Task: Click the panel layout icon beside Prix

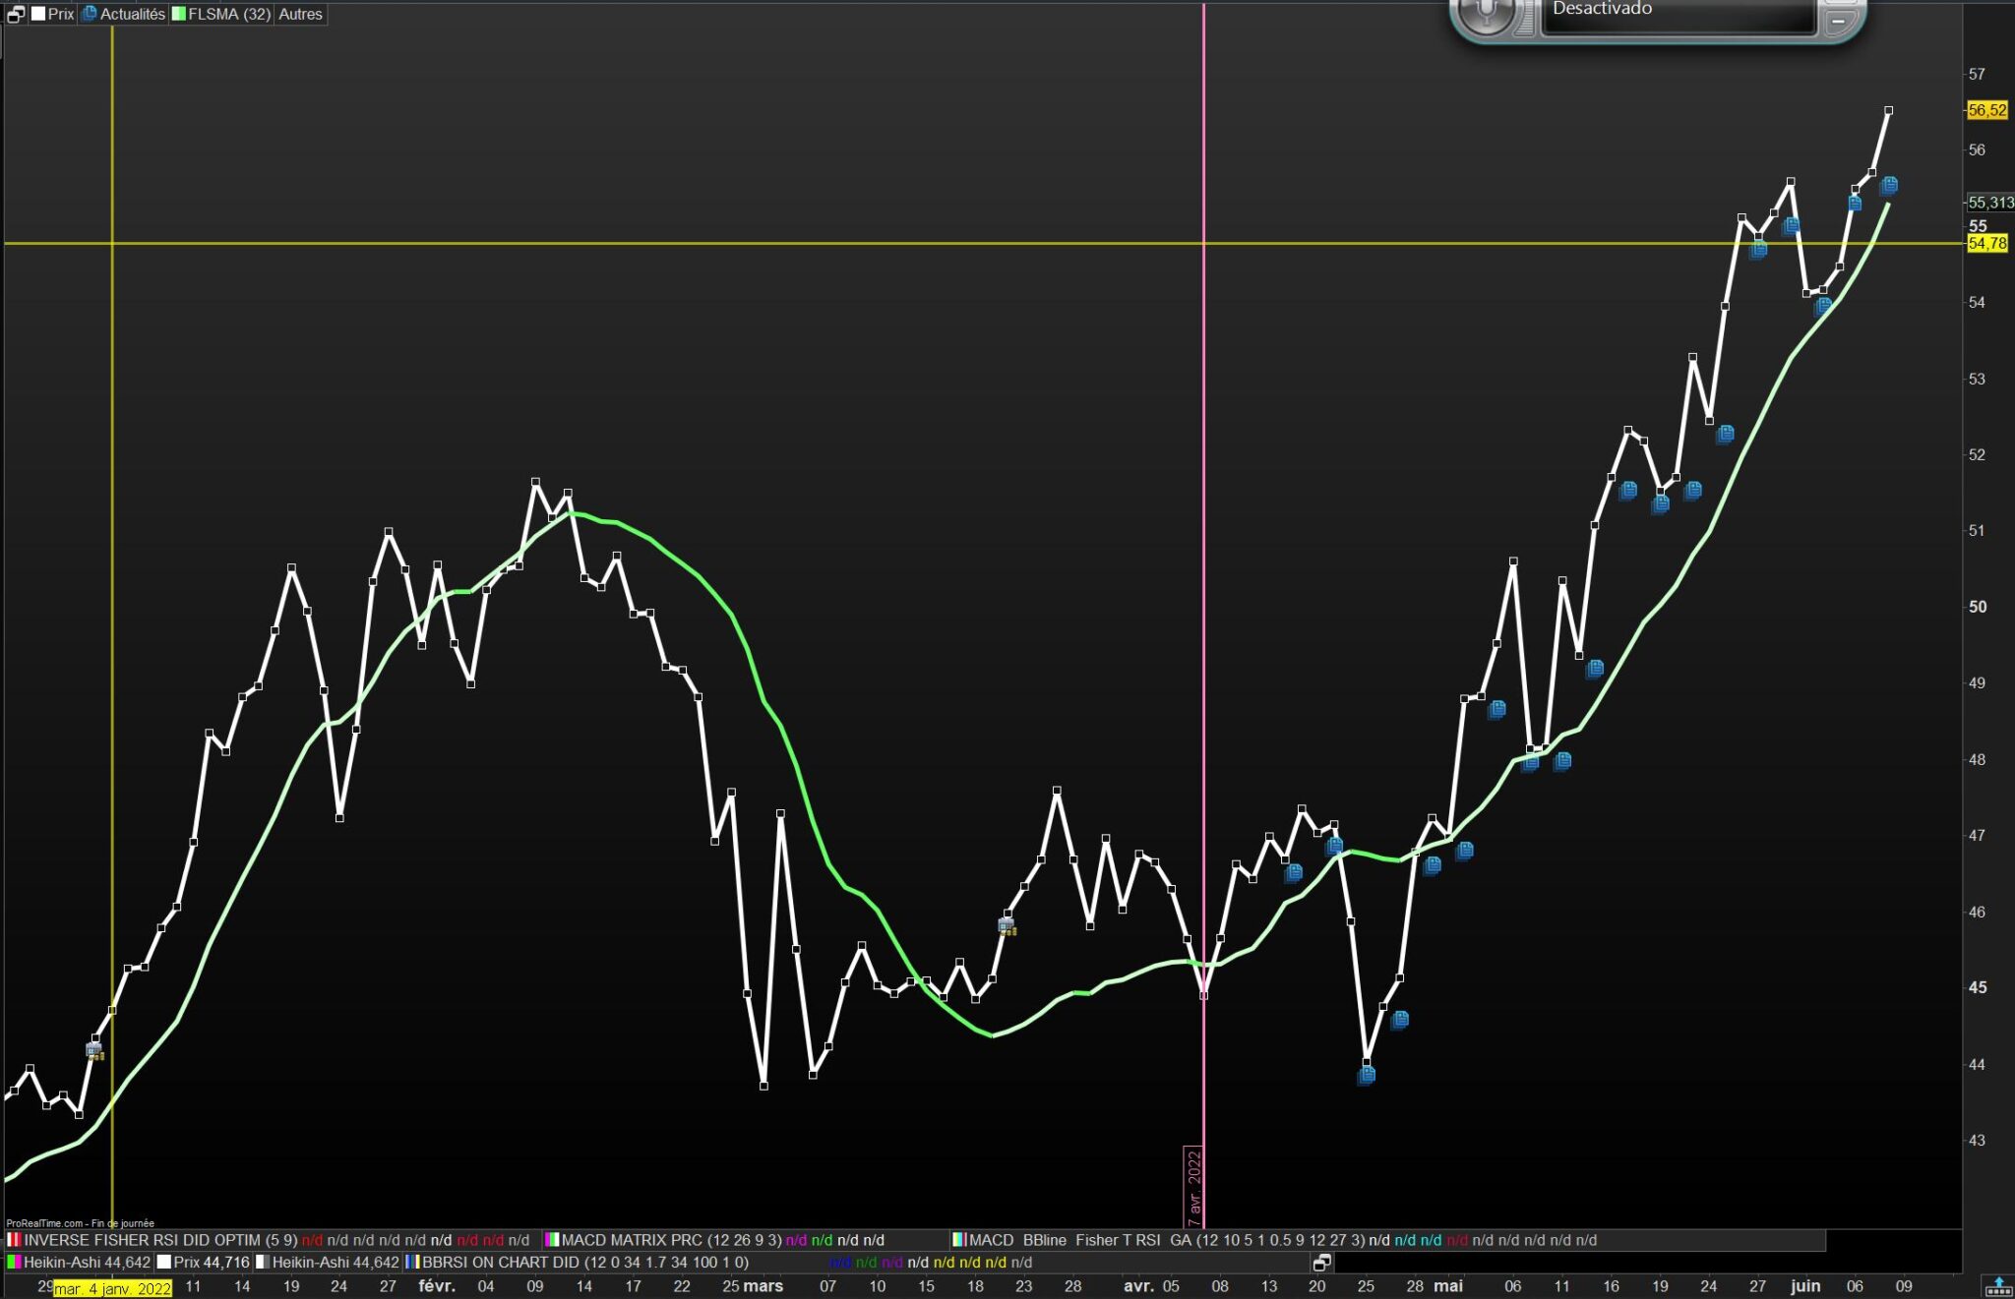Action: [x=16, y=14]
